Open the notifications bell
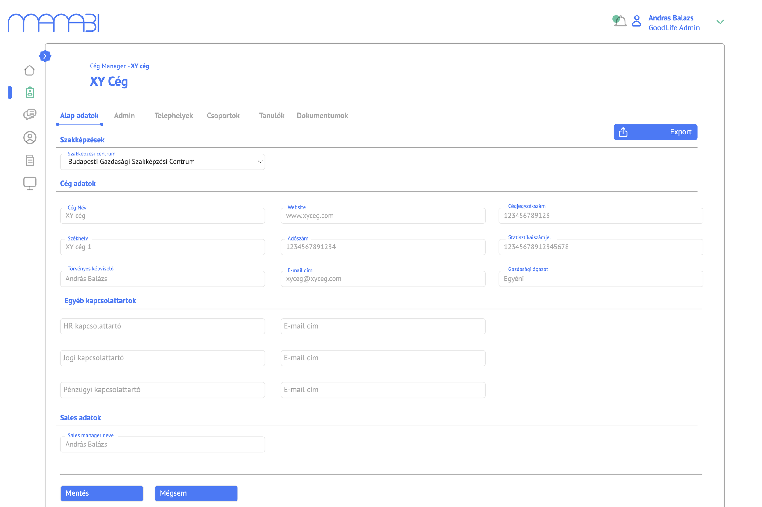The image size is (762, 507). [x=620, y=21]
